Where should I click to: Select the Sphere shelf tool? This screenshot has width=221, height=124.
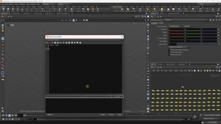[8, 10]
